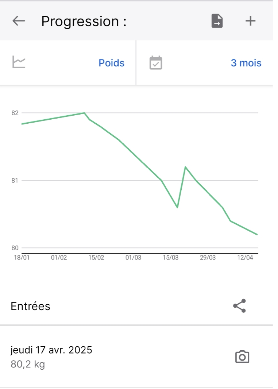Image resolution: width=278 pixels, height=389 pixels.
Task: Tap the final chart point near 12/04
Action: click(x=257, y=234)
